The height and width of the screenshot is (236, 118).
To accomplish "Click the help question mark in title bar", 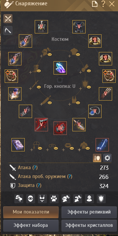I will click(103, 4).
